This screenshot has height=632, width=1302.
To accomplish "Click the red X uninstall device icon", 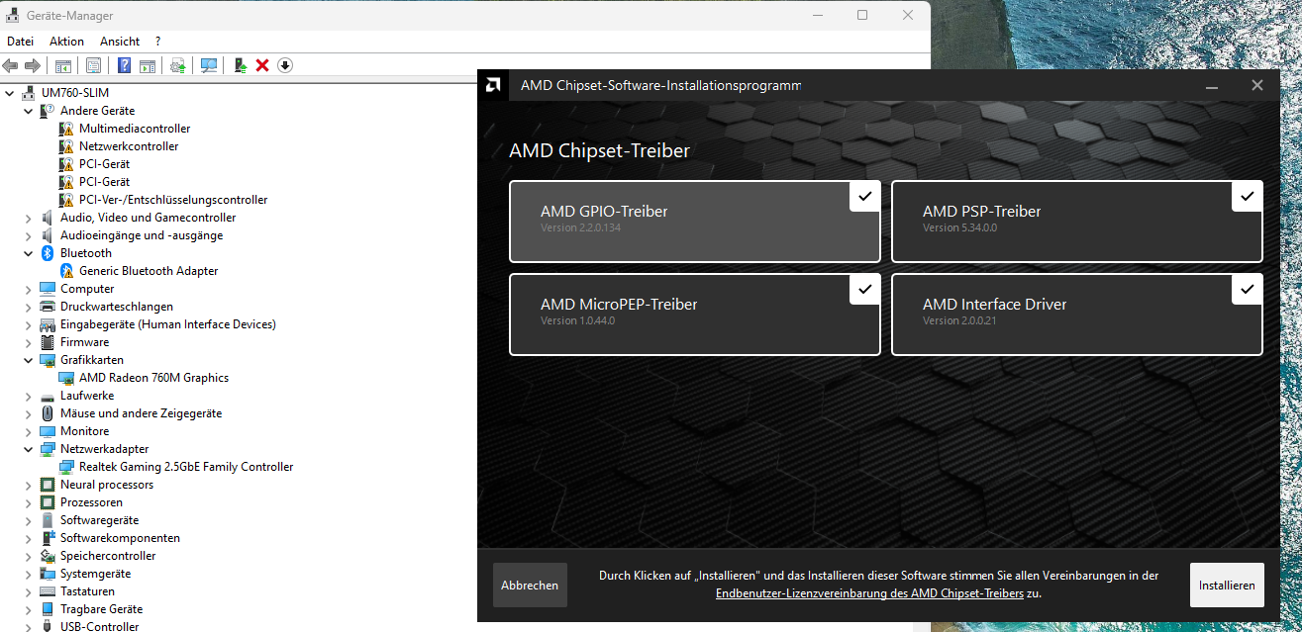I will pos(262,65).
